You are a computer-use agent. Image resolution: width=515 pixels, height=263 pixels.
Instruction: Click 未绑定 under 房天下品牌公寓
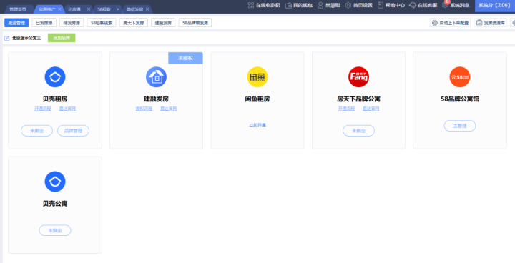click(358, 131)
